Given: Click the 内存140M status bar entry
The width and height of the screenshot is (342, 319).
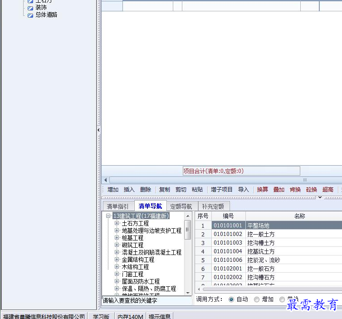Looking at the screenshot, I should (x=130, y=316).
